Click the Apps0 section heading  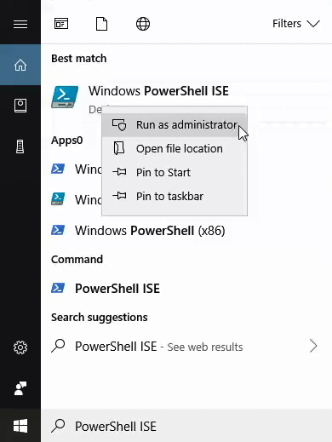67,141
